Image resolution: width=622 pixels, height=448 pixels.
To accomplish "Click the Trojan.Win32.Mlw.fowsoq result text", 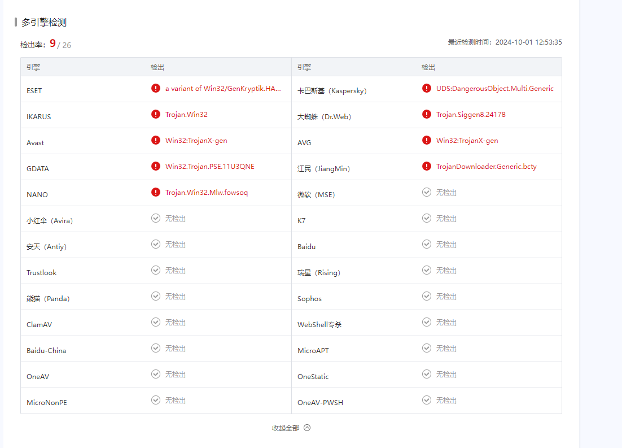I will click(207, 193).
